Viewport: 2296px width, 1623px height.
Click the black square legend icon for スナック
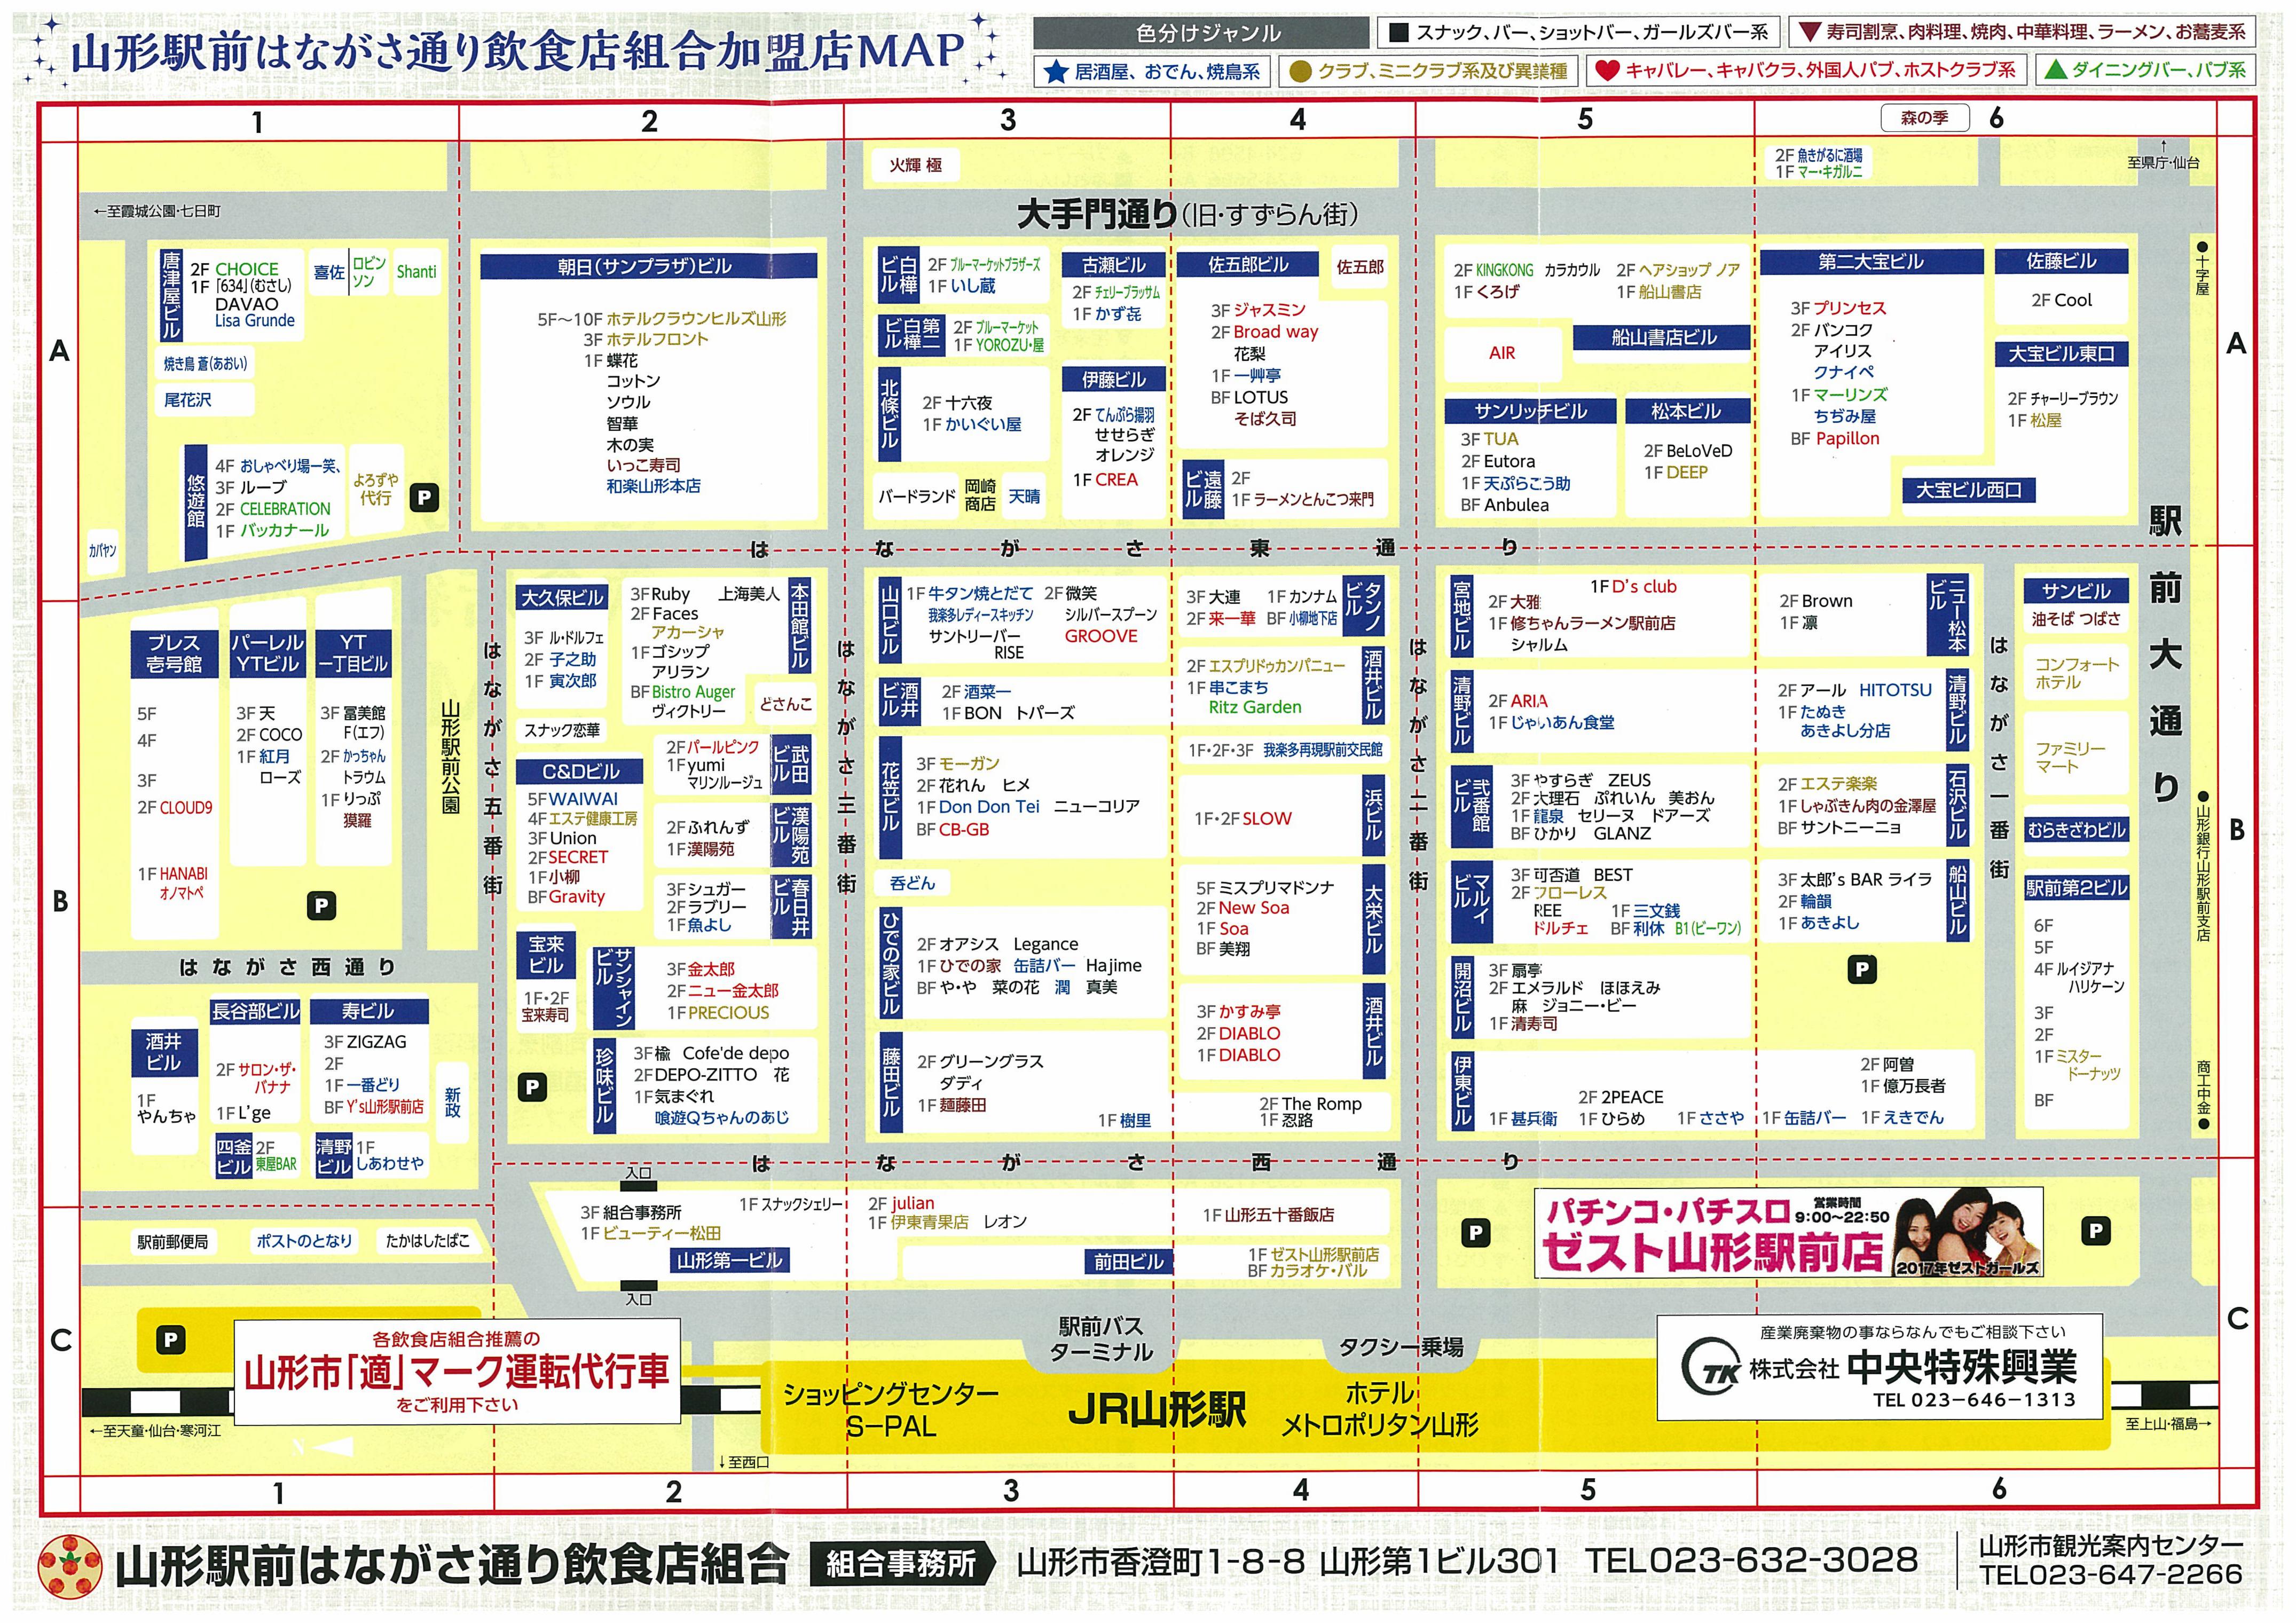[1399, 32]
